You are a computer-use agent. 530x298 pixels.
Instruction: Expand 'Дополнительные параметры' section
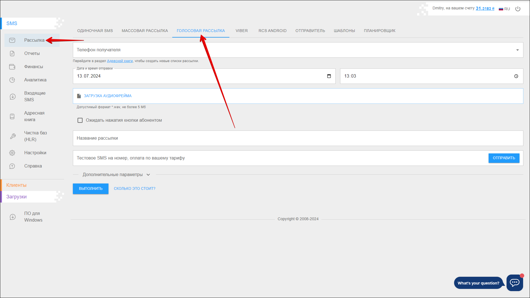click(x=116, y=175)
